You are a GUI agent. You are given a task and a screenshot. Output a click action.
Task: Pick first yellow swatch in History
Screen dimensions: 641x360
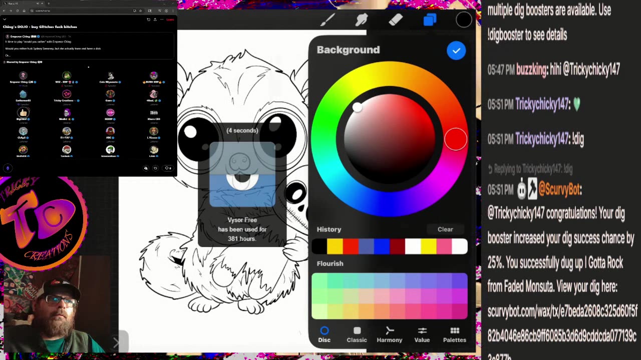[335, 246]
